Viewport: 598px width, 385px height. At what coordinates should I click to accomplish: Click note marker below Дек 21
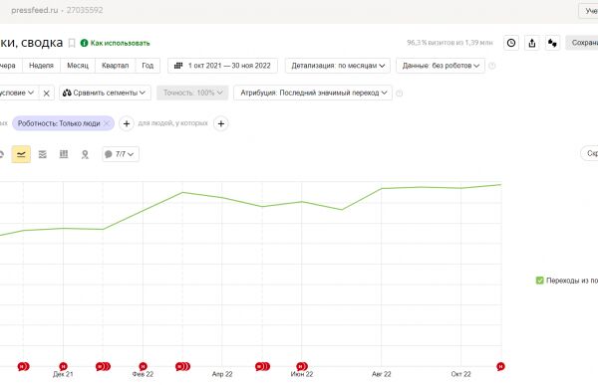64,366
